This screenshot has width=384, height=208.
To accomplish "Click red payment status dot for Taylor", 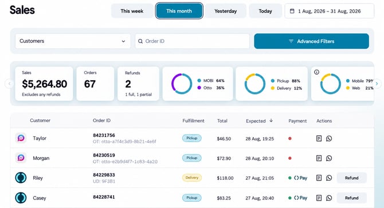I will pyautogui.click(x=290, y=139).
